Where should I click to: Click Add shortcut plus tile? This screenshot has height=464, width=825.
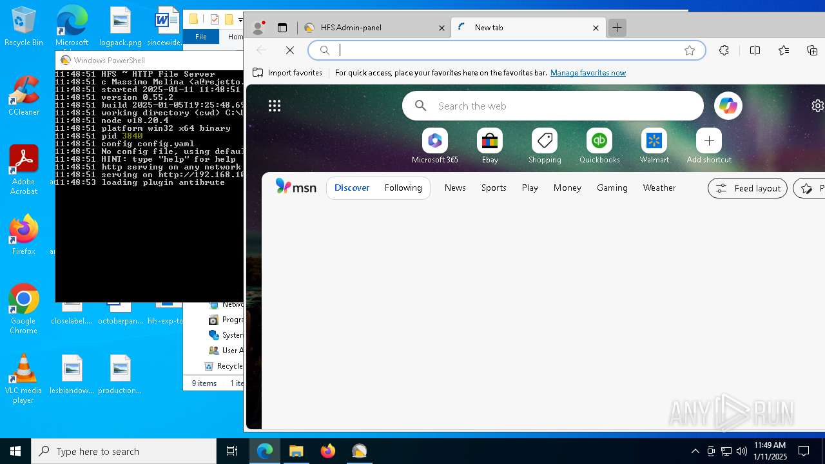coord(709,146)
